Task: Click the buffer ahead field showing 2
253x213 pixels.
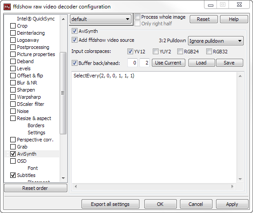Action: pos(144,63)
